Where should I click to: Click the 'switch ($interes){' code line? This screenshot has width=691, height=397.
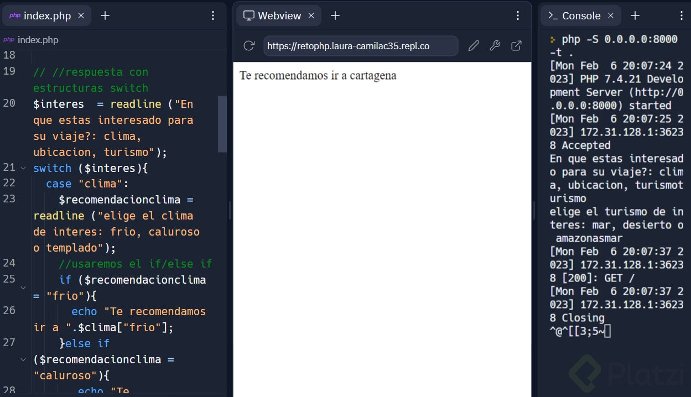[x=91, y=168]
